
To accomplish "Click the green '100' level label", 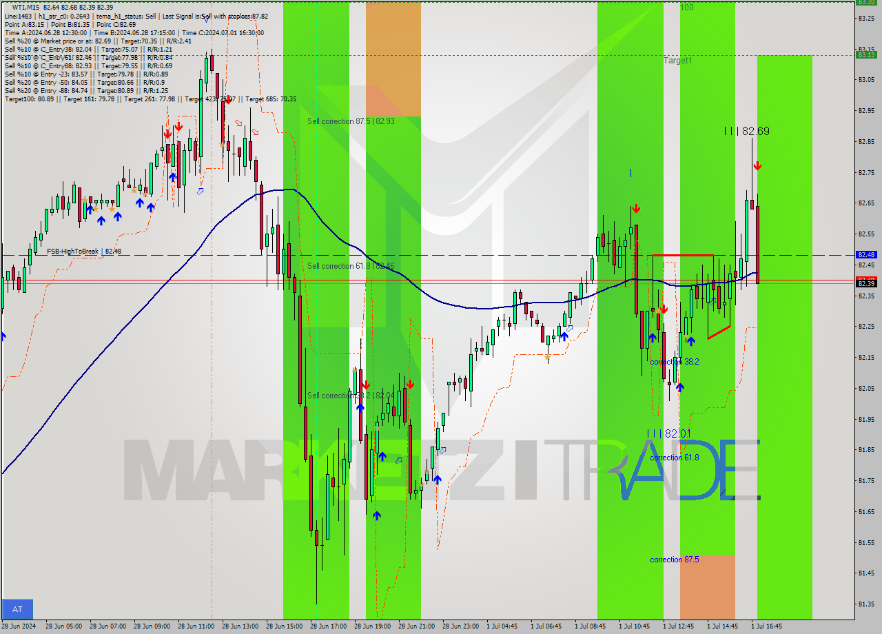I will (x=687, y=8).
